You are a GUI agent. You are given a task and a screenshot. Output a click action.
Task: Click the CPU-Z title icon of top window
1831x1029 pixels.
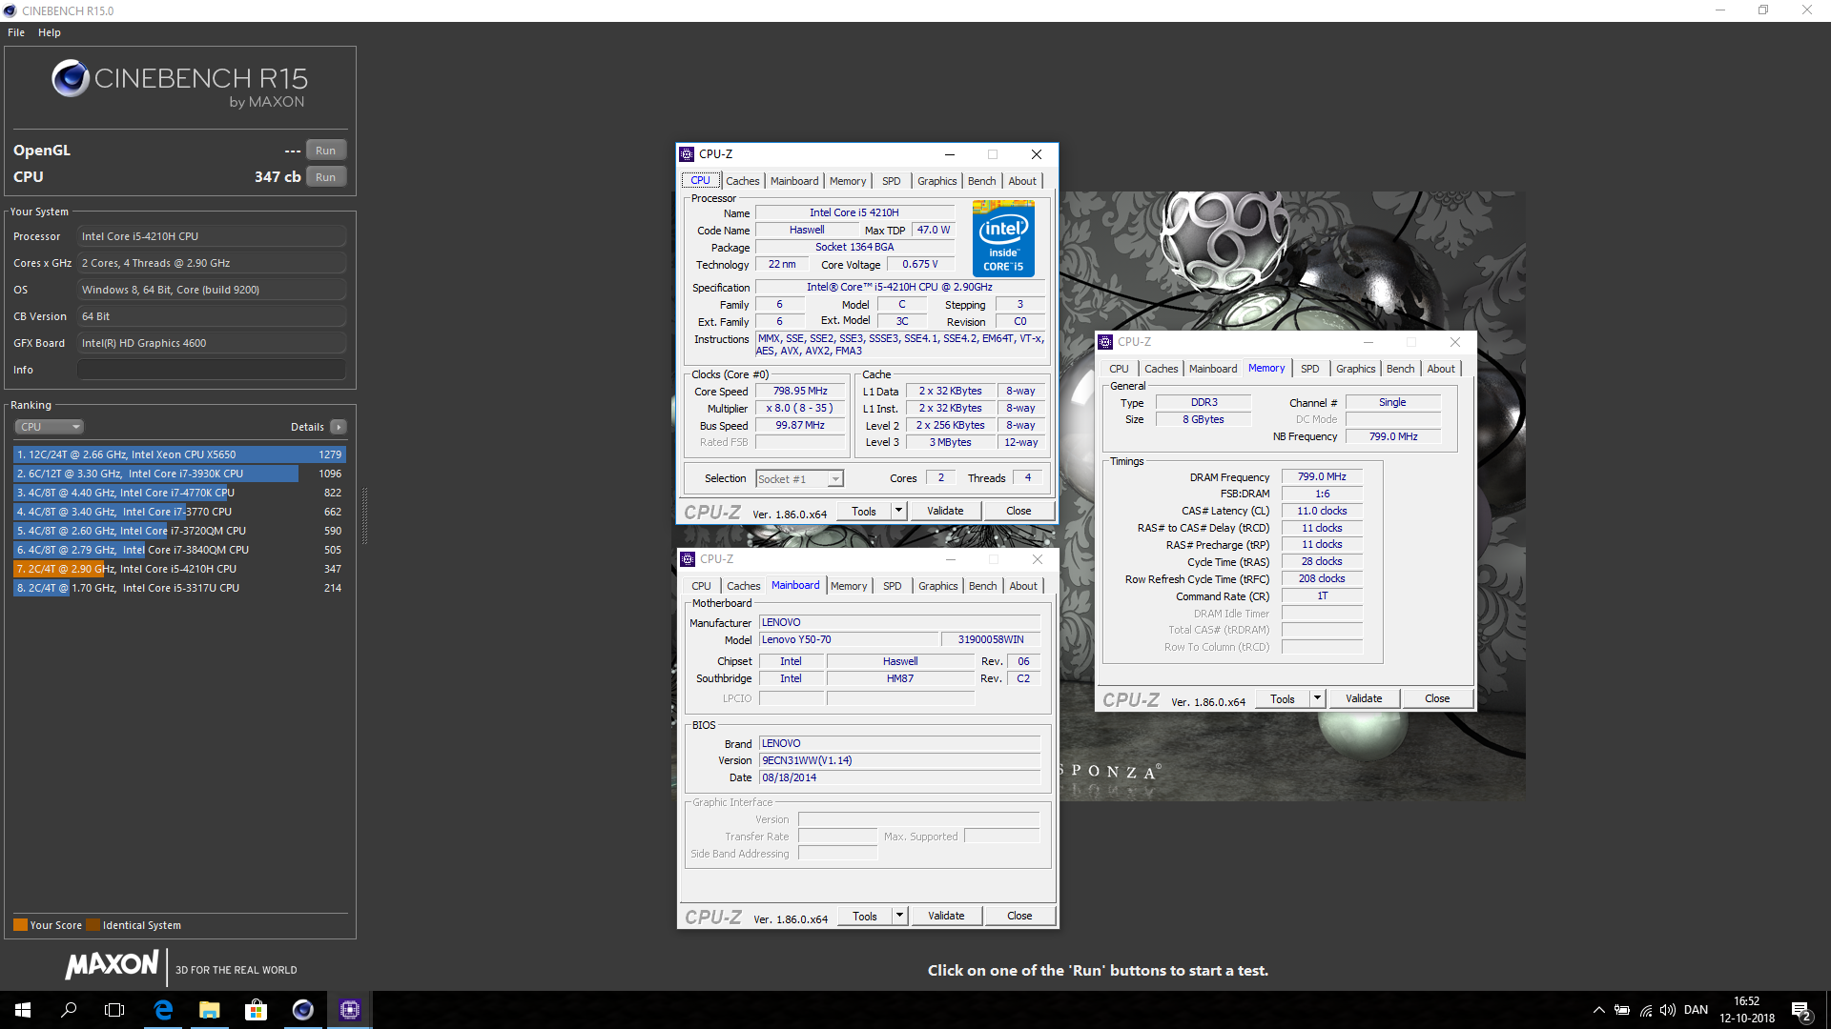click(687, 154)
